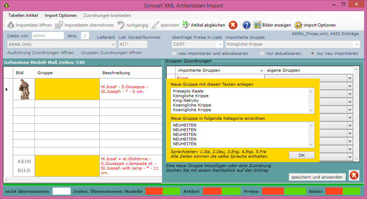
Task: Click scroll-down arrow of Gruppen Zuordnungen list
Action: point(356,159)
